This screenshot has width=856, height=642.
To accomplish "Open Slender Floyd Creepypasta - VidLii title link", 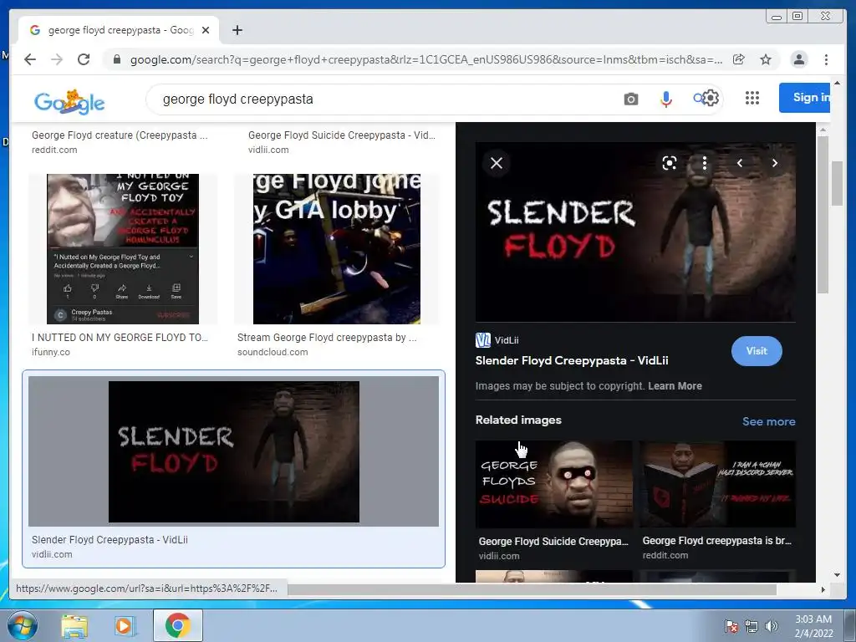I will (572, 360).
